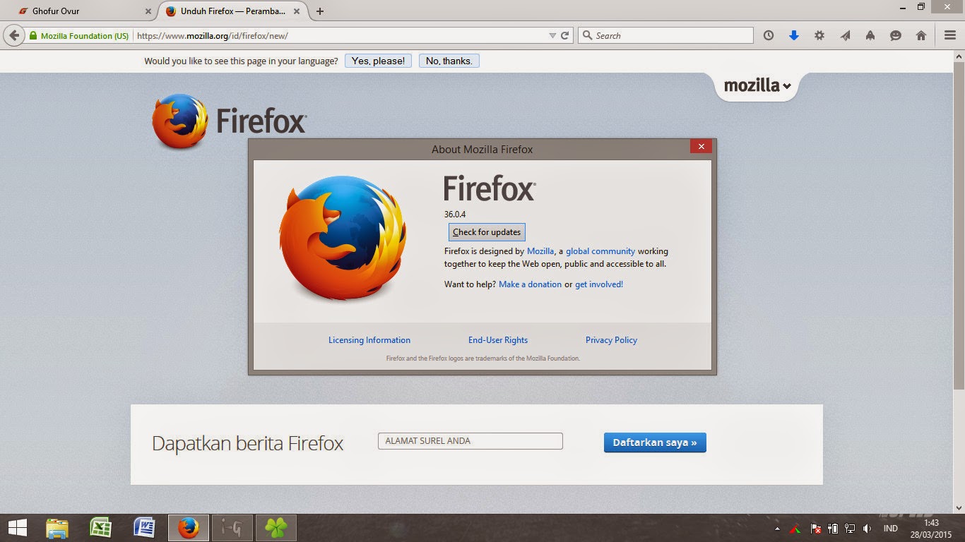The image size is (965, 542).
Task: Open Firefox options via the gear icon
Action: coord(819,35)
